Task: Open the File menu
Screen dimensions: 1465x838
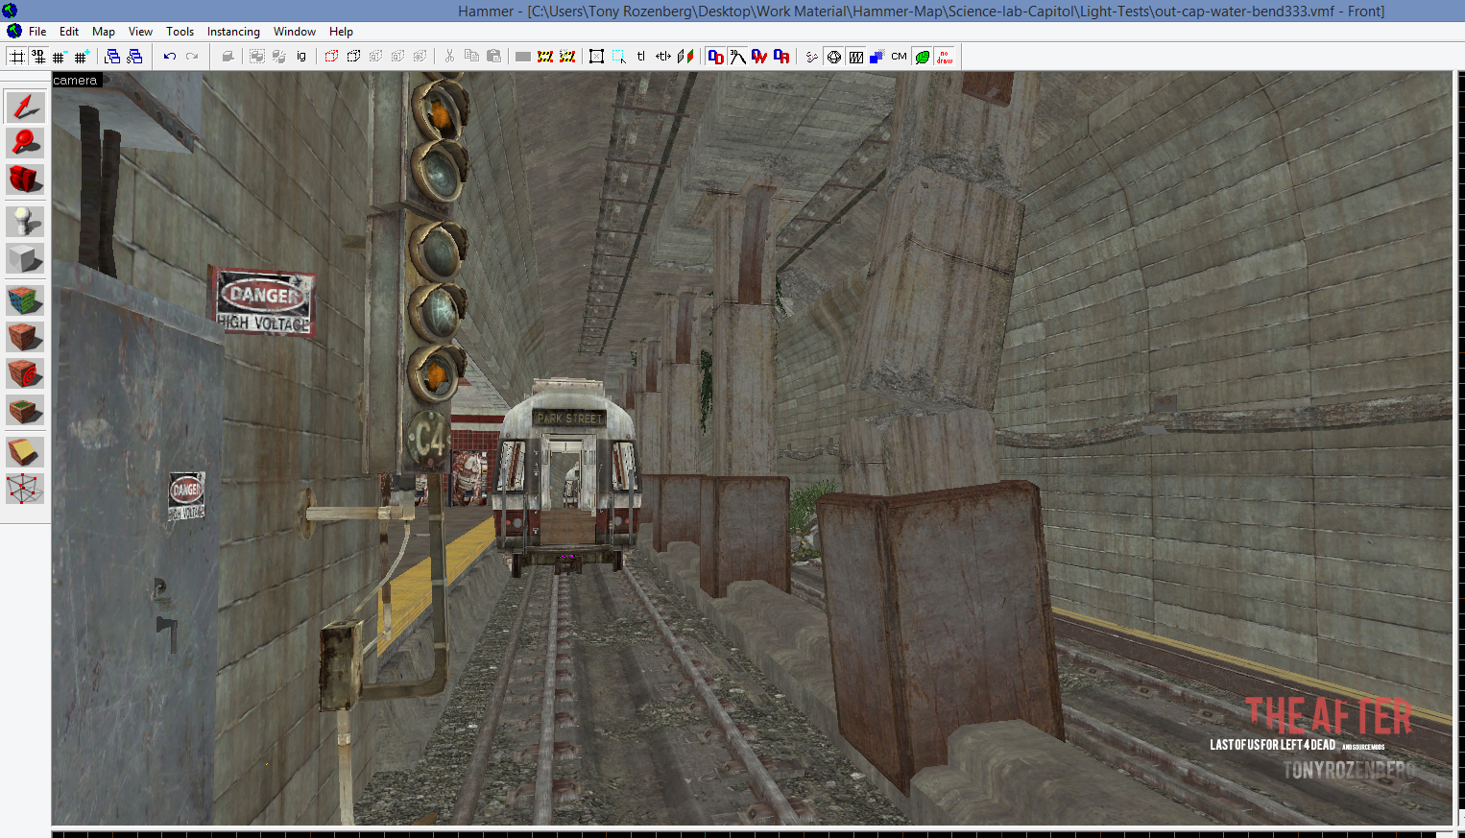Action: coord(37,32)
